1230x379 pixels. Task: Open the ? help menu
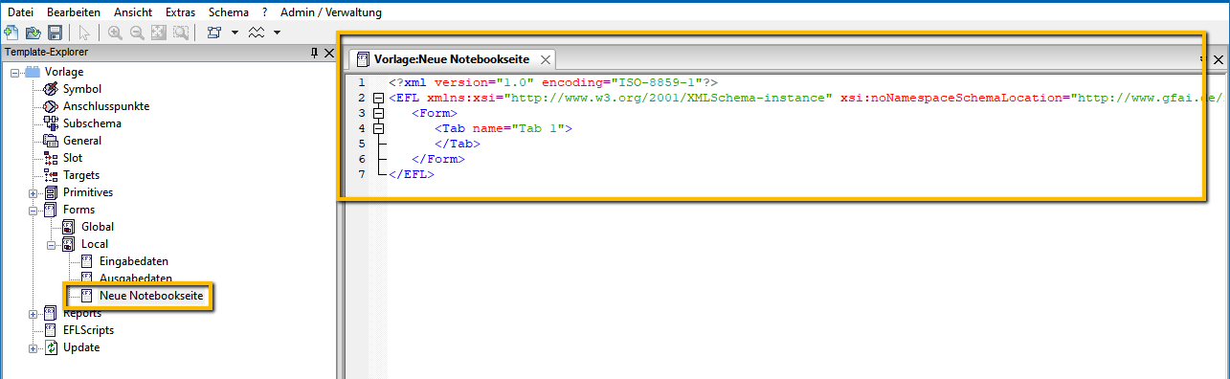click(x=264, y=12)
